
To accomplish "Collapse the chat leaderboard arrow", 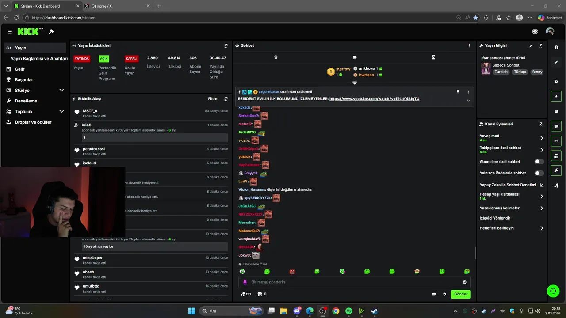I will coord(355,83).
